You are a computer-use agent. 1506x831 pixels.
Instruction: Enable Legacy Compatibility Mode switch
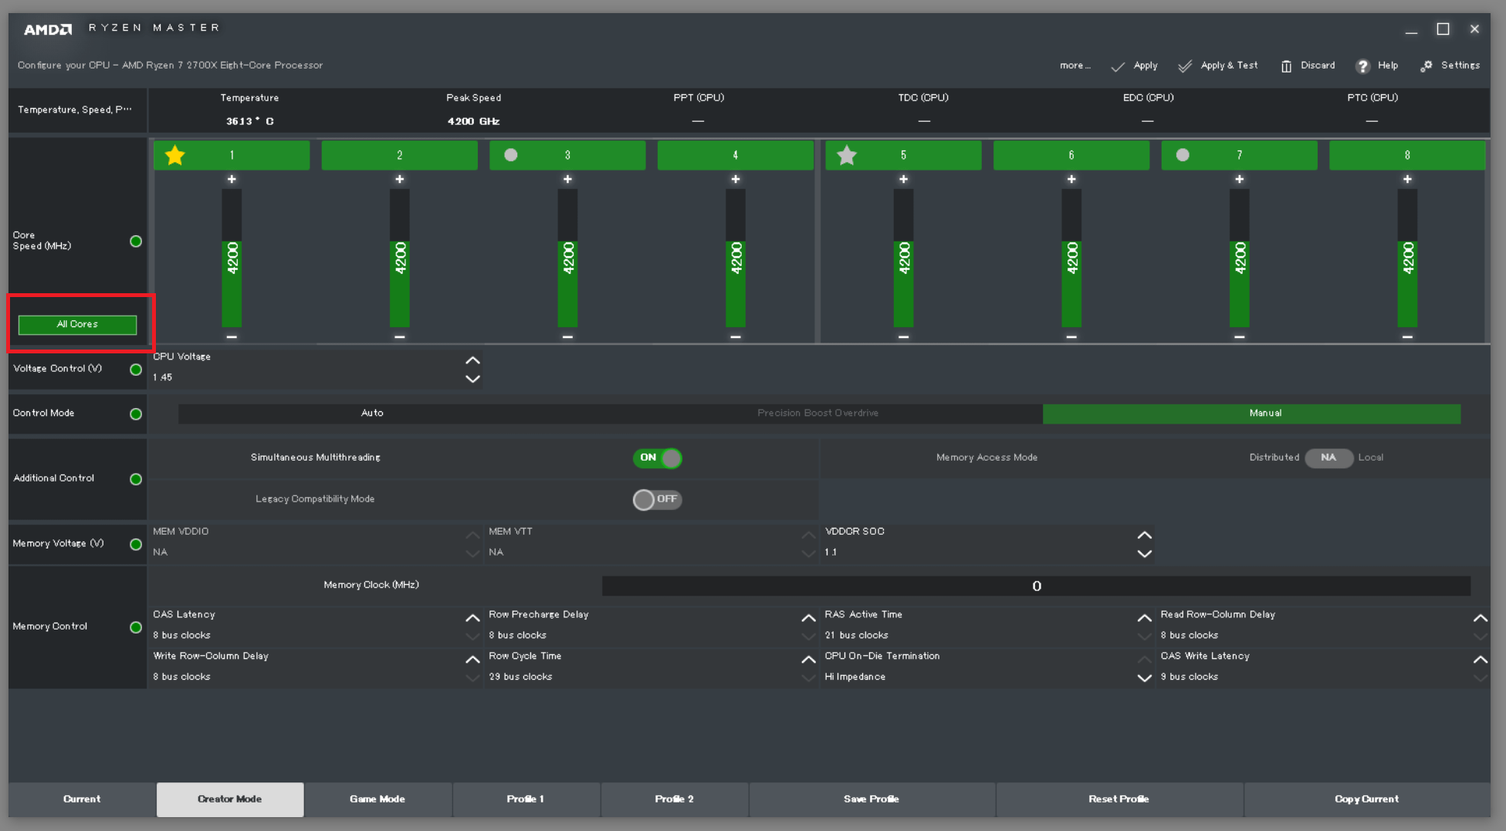[657, 500]
